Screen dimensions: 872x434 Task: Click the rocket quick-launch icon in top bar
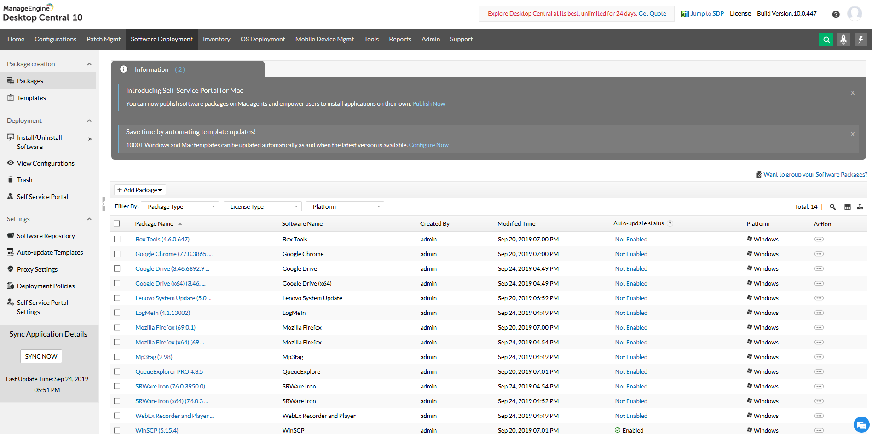(x=843, y=39)
